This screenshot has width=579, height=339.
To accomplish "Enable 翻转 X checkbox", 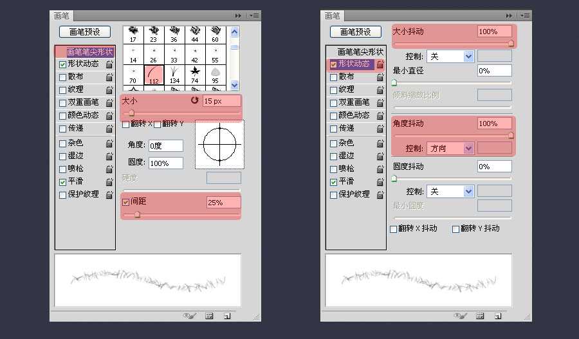I will tap(125, 124).
